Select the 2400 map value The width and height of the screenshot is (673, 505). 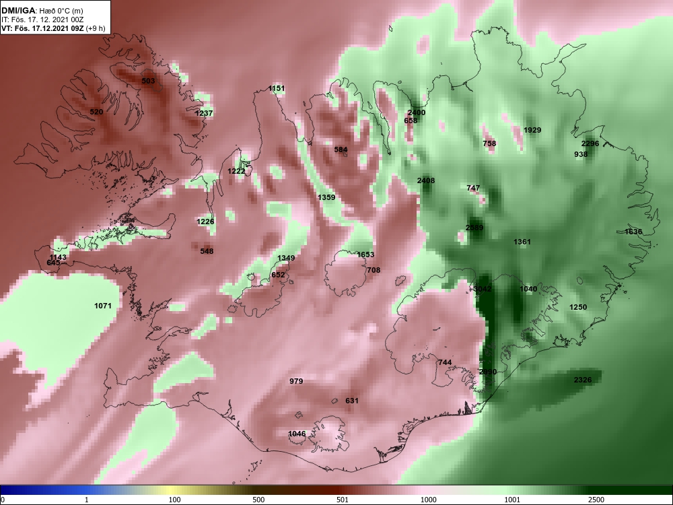[417, 112]
